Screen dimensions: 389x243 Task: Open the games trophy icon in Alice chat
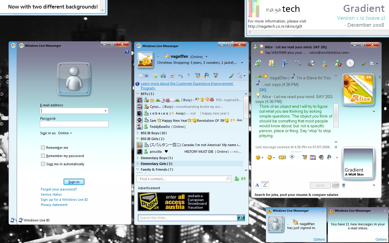click(325, 63)
